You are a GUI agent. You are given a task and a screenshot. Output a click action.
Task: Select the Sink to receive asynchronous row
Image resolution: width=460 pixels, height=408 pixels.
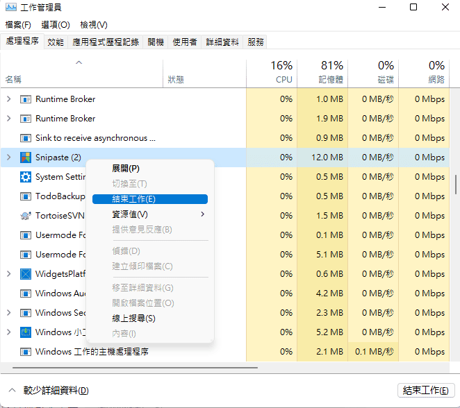tap(225, 138)
